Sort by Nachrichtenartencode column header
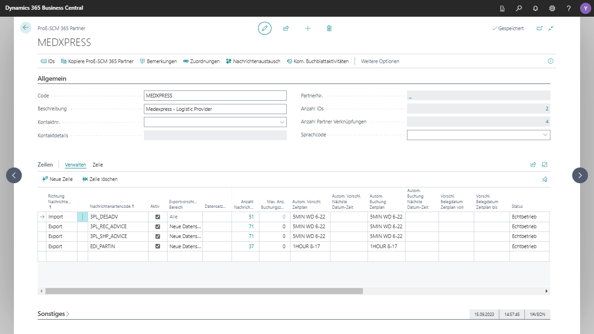 click(112, 206)
